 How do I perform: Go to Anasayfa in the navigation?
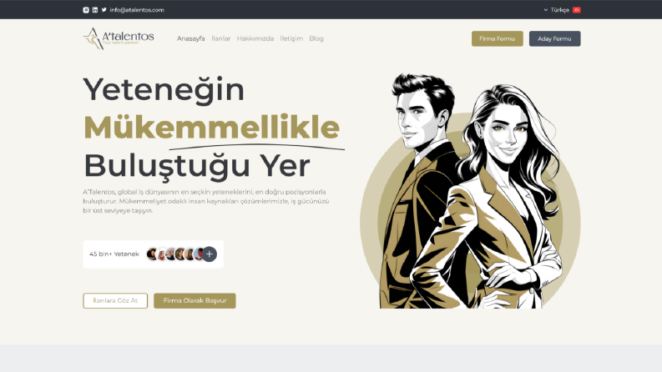pos(191,38)
